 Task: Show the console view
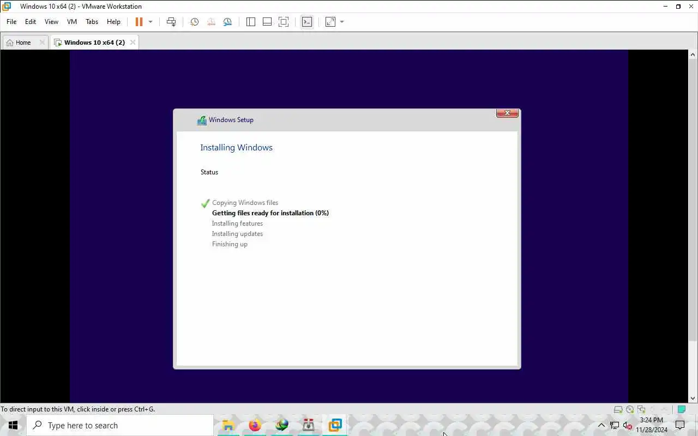click(307, 22)
